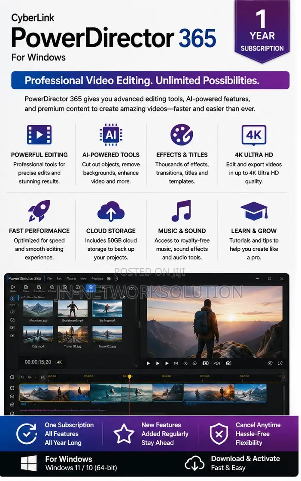
Task: Select the Skateboard.mp4 clip thumbnail
Action: click(73, 309)
